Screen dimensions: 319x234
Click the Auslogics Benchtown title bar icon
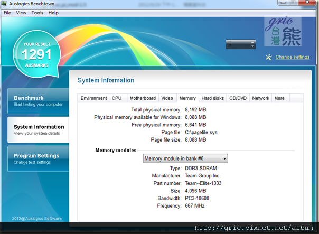4,4
